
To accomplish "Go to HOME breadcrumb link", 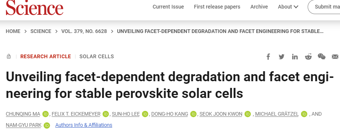I will pos(13,32).
